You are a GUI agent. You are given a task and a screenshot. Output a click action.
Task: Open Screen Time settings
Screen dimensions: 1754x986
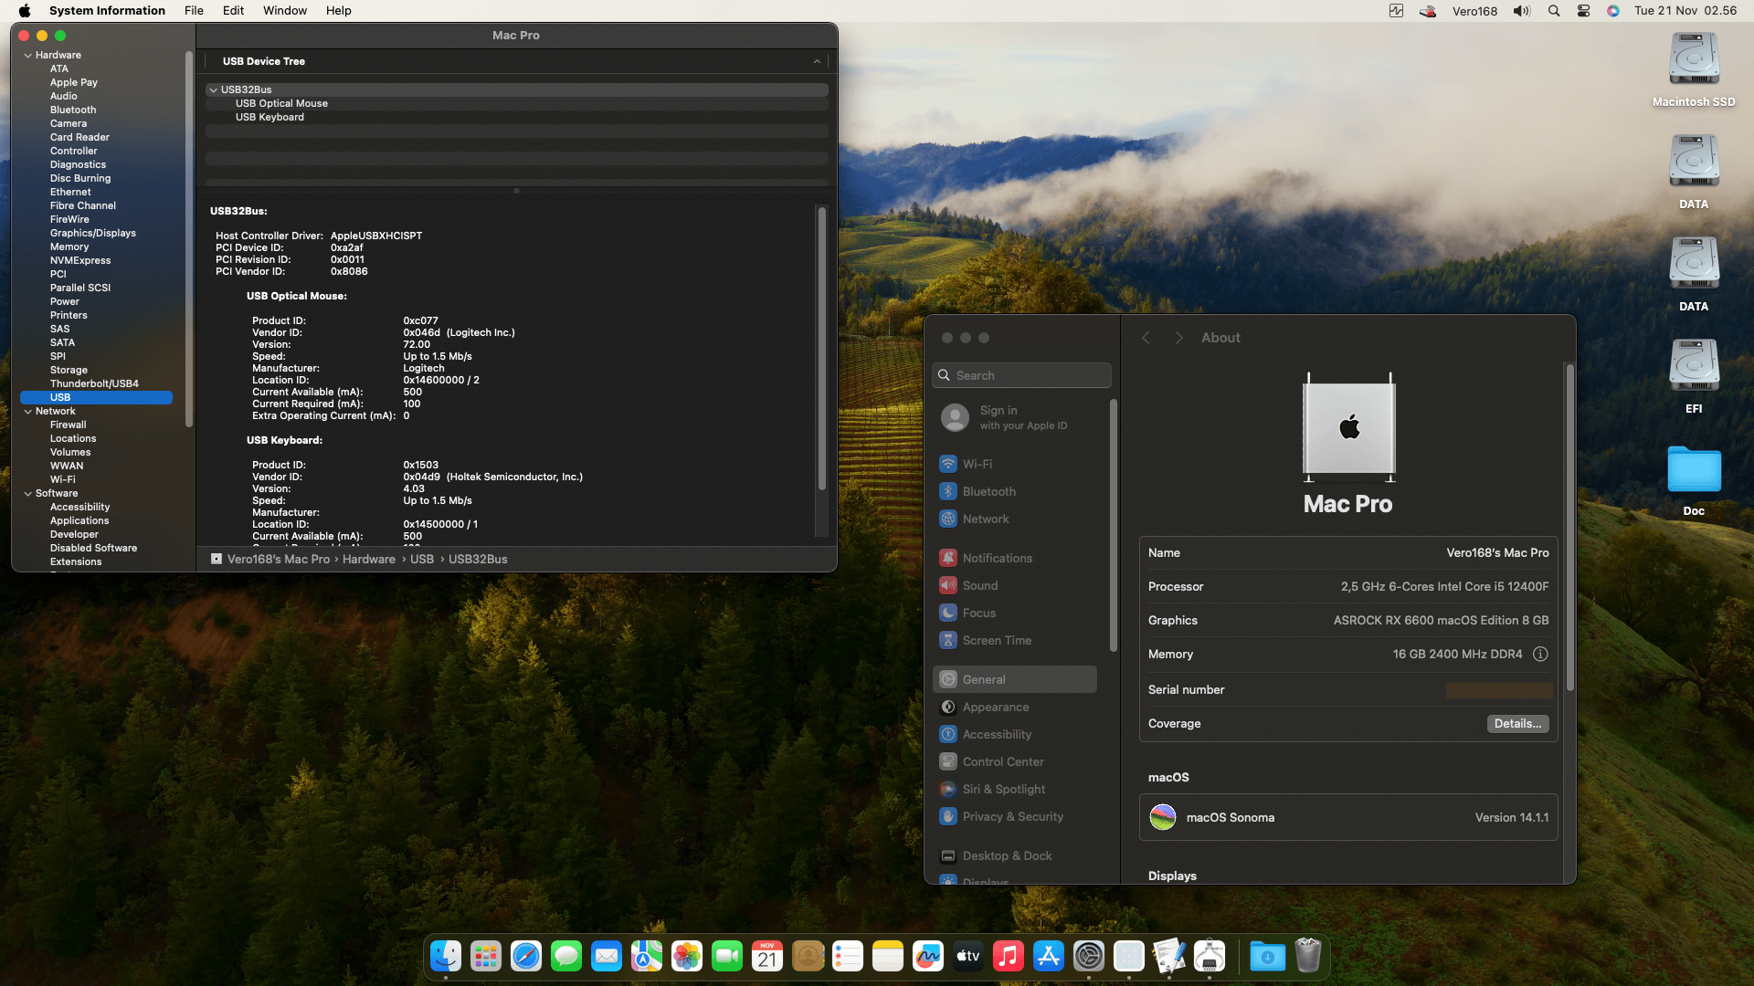pyautogui.click(x=996, y=640)
